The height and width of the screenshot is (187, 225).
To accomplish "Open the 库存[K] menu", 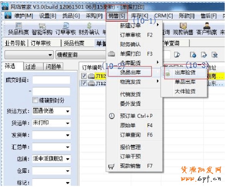I will click(x=139, y=16).
